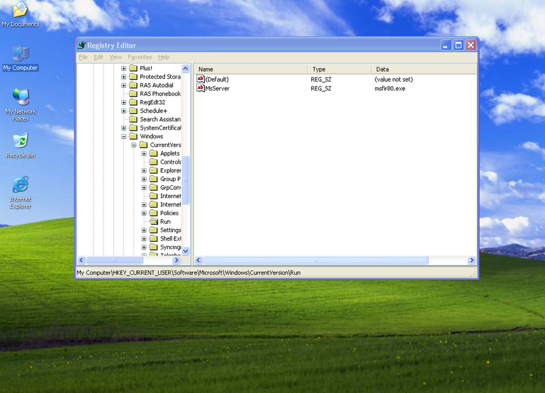The height and width of the screenshot is (393, 545).
Task: Click the status bar registry path
Action: tap(189, 272)
